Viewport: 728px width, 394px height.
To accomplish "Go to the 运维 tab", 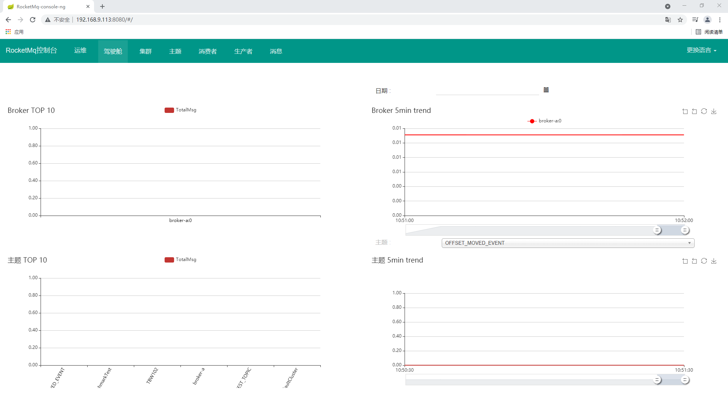I will (80, 51).
